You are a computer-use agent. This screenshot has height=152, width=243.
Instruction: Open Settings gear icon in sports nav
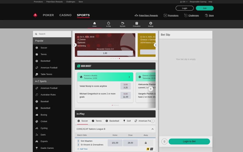pyautogui.click(x=151, y=23)
